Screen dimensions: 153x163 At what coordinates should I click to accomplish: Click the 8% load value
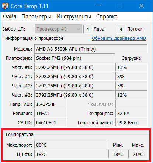coord(132,76)
